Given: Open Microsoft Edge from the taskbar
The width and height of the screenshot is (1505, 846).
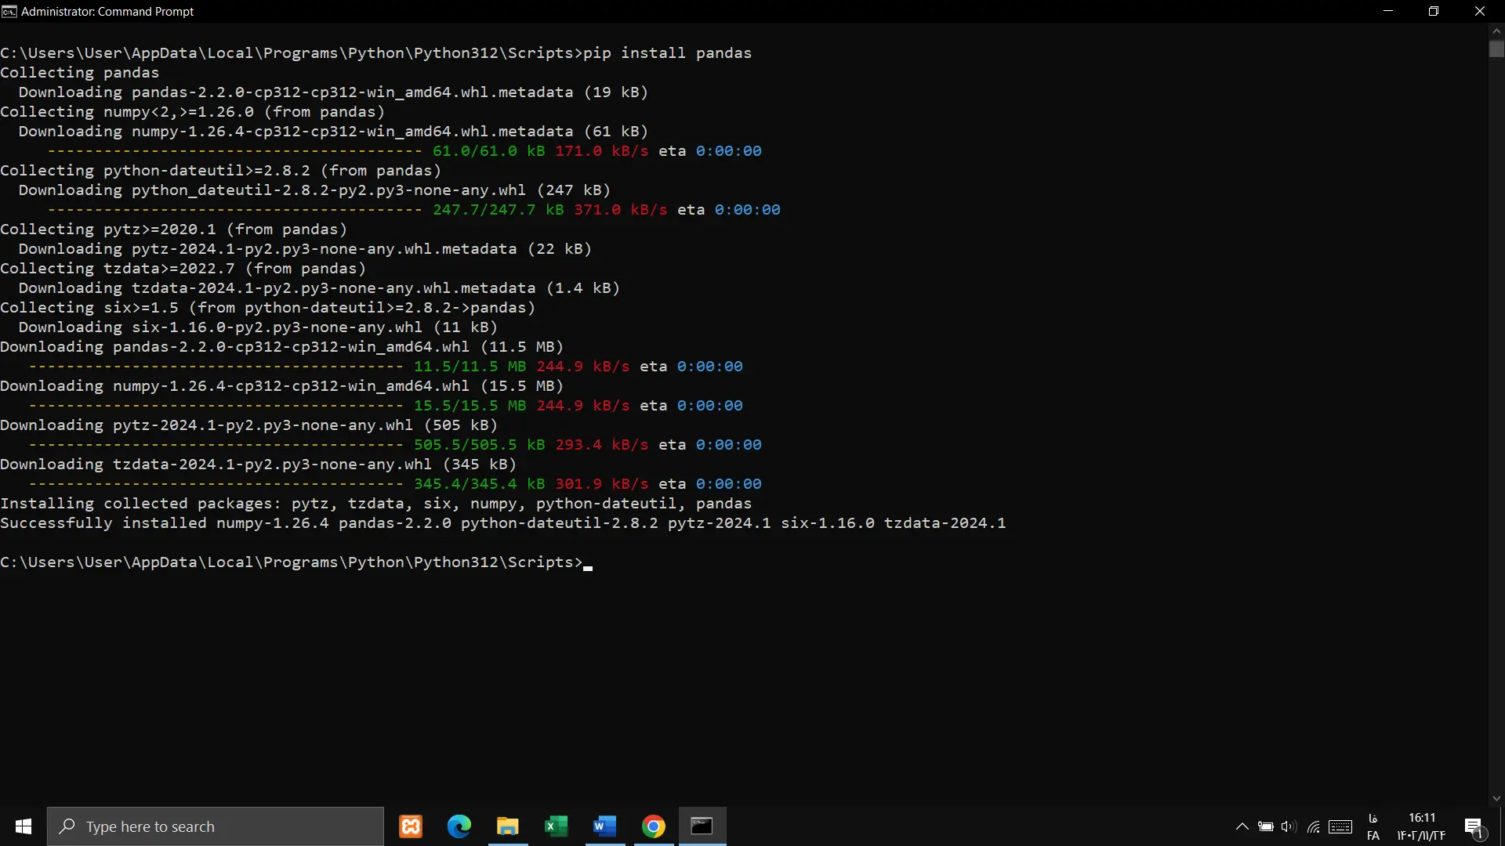Looking at the screenshot, I should (459, 826).
